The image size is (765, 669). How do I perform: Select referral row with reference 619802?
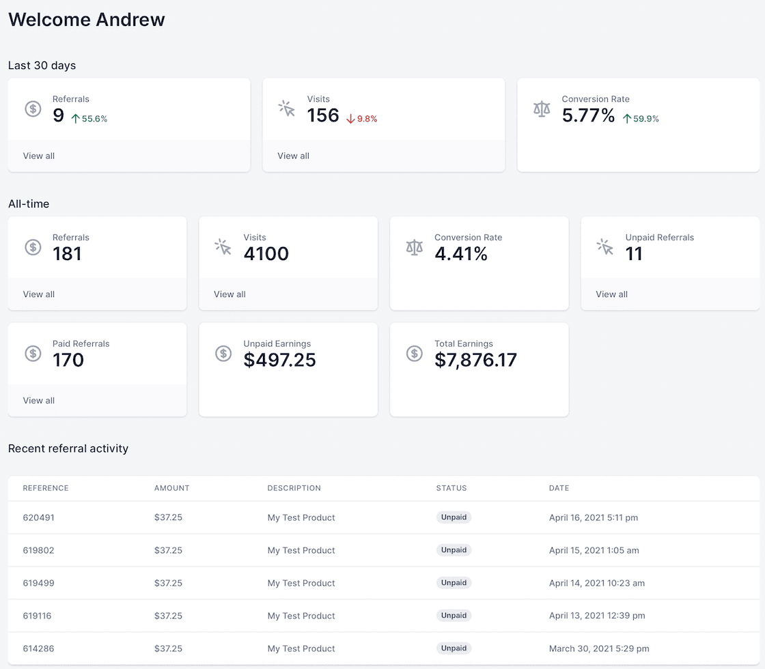pos(382,550)
